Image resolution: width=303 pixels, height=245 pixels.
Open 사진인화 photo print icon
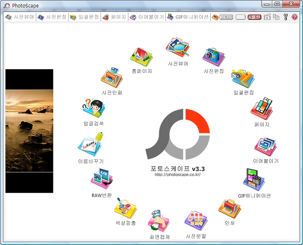pos(112,78)
